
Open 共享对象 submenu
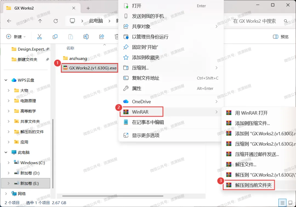pyautogui.click(x=171, y=26)
